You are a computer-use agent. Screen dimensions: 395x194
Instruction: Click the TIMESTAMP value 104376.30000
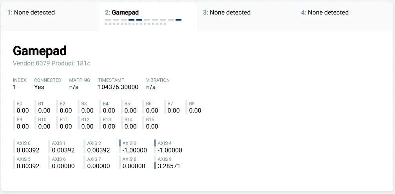pyautogui.click(x=118, y=87)
